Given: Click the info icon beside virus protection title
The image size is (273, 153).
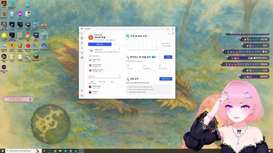Looking at the screenshot, I should (x=159, y=57).
